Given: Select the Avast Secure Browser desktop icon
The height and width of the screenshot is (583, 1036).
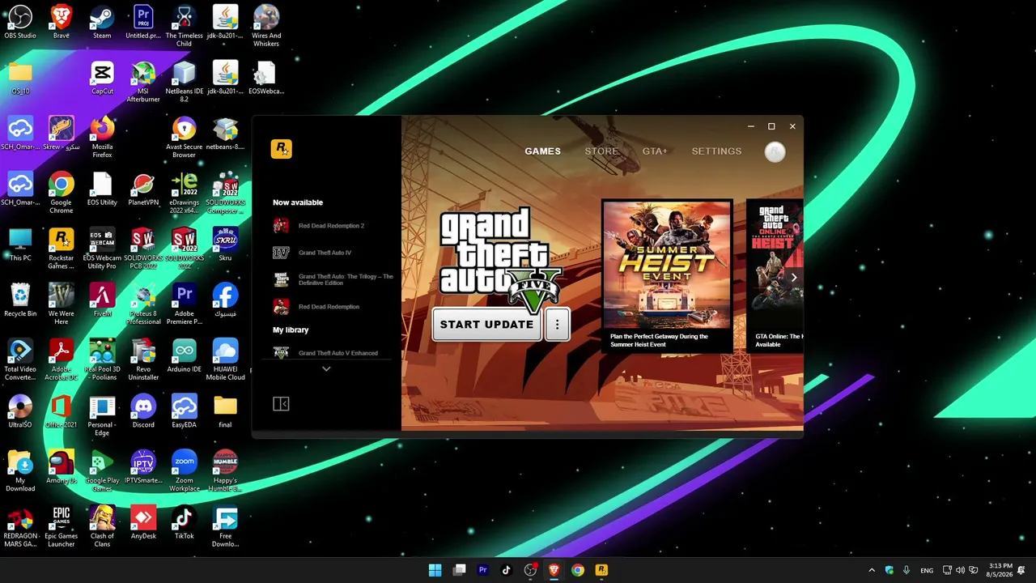Looking at the screenshot, I should coord(184,138).
